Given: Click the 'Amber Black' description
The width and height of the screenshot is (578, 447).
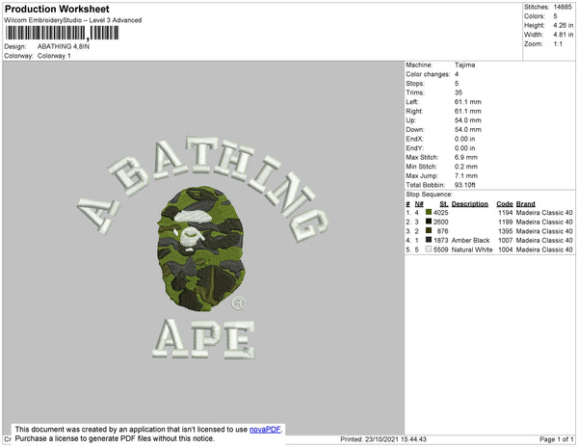Looking at the screenshot, I should (470, 240).
